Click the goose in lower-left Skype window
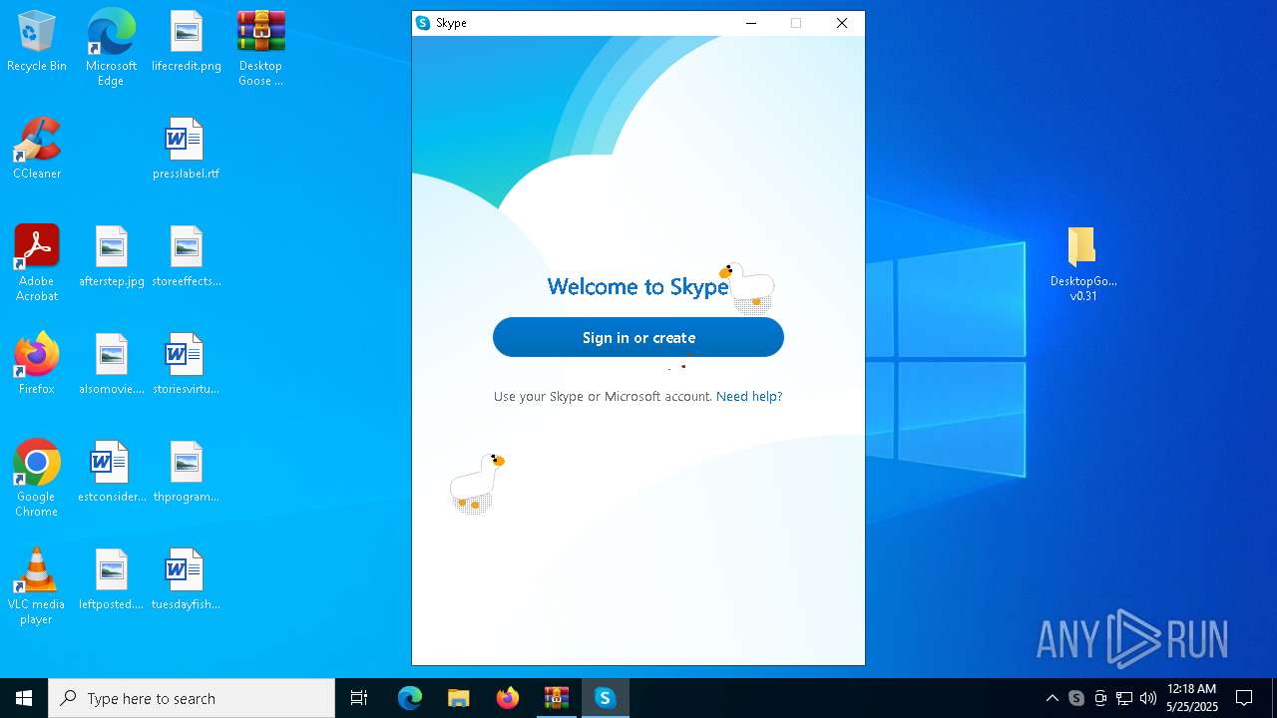The width and height of the screenshot is (1277, 718). point(476,483)
